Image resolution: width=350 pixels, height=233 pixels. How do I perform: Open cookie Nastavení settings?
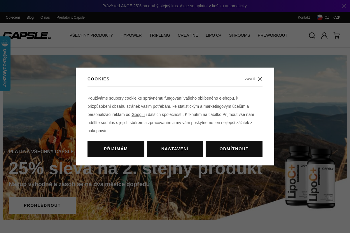coord(175,149)
